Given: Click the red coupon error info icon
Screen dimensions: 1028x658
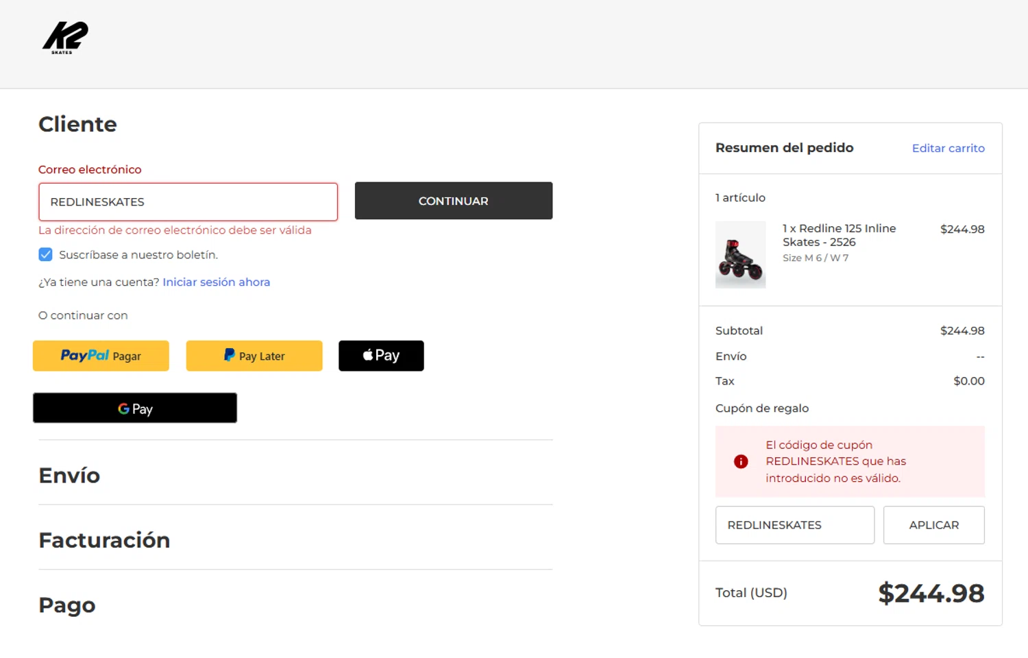Looking at the screenshot, I should tap(741, 461).
